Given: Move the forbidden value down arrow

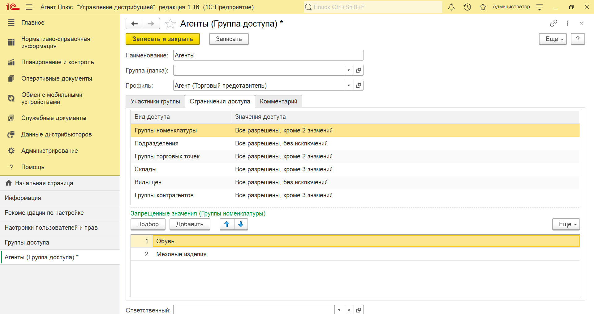Looking at the screenshot, I should 241,224.
